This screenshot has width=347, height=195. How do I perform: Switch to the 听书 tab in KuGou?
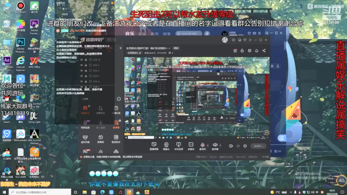coord(154,34)
